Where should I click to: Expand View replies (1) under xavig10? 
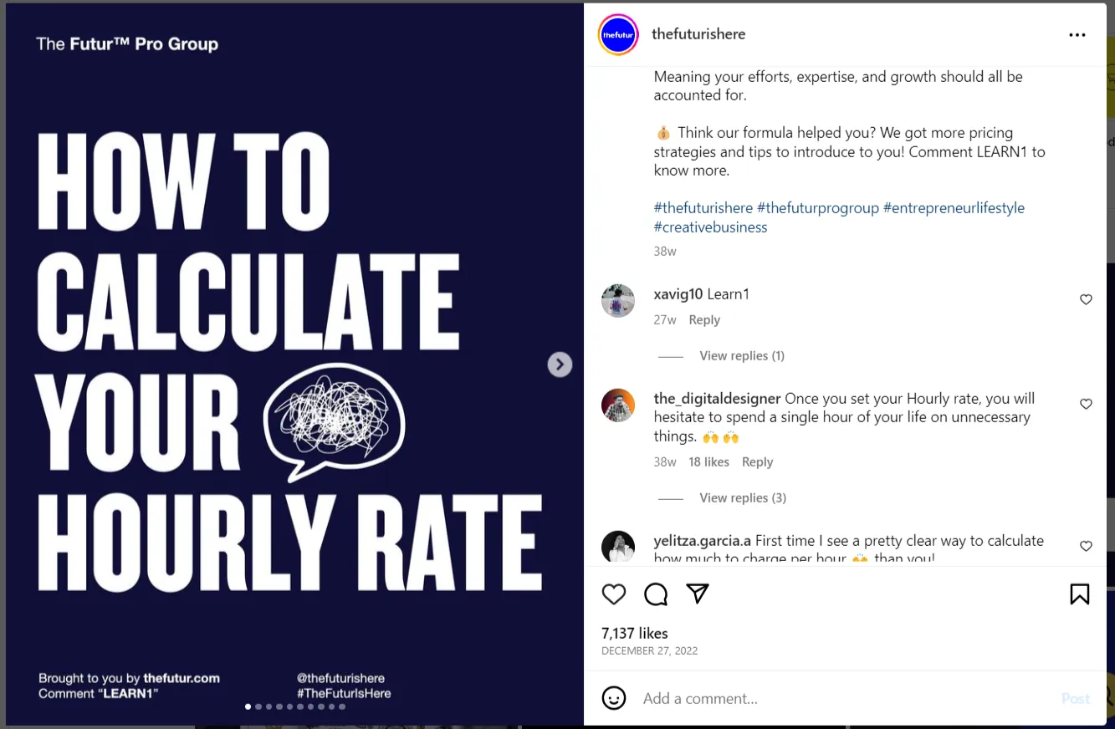pos(741,356)
